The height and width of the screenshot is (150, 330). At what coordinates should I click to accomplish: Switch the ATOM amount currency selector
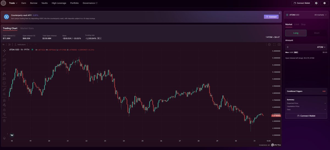pyautogui.click(x=321, y=47)
